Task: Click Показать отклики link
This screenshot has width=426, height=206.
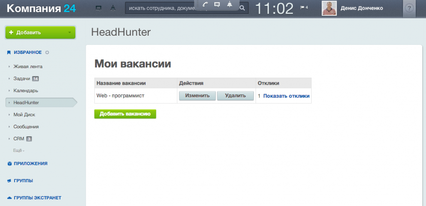Action: tap(286, 96)
